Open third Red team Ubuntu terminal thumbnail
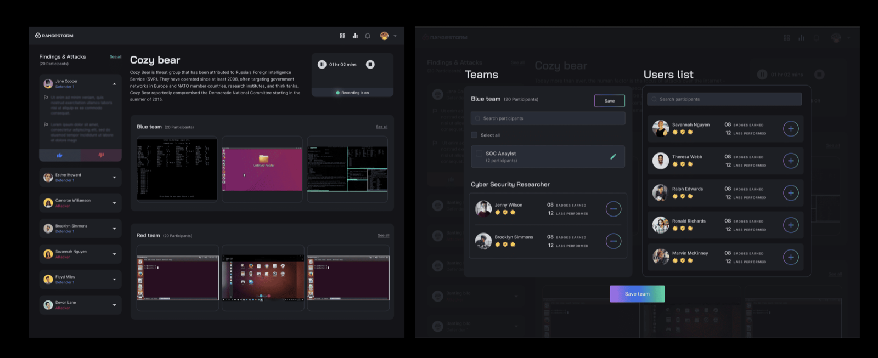This screenshot has height=358, width=878. [348, 277]
